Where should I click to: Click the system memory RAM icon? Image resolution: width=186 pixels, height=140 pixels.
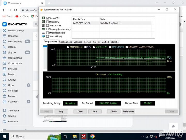(x=43, y=29)
